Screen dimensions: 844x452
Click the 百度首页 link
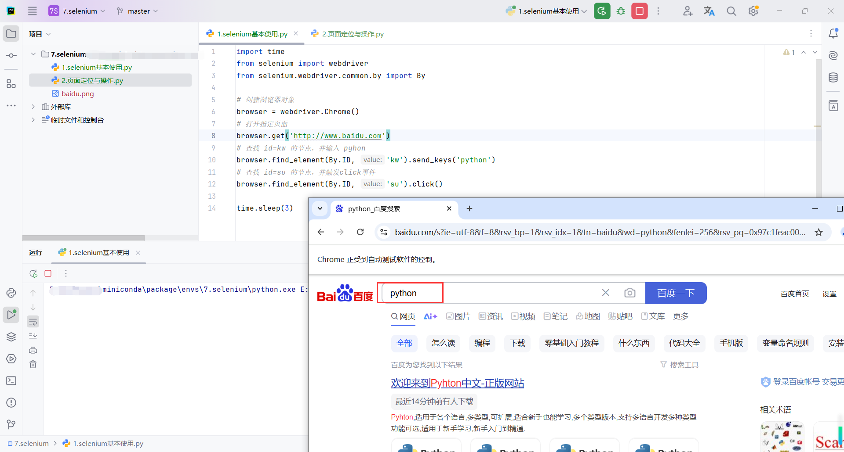[x=795, y=294]
